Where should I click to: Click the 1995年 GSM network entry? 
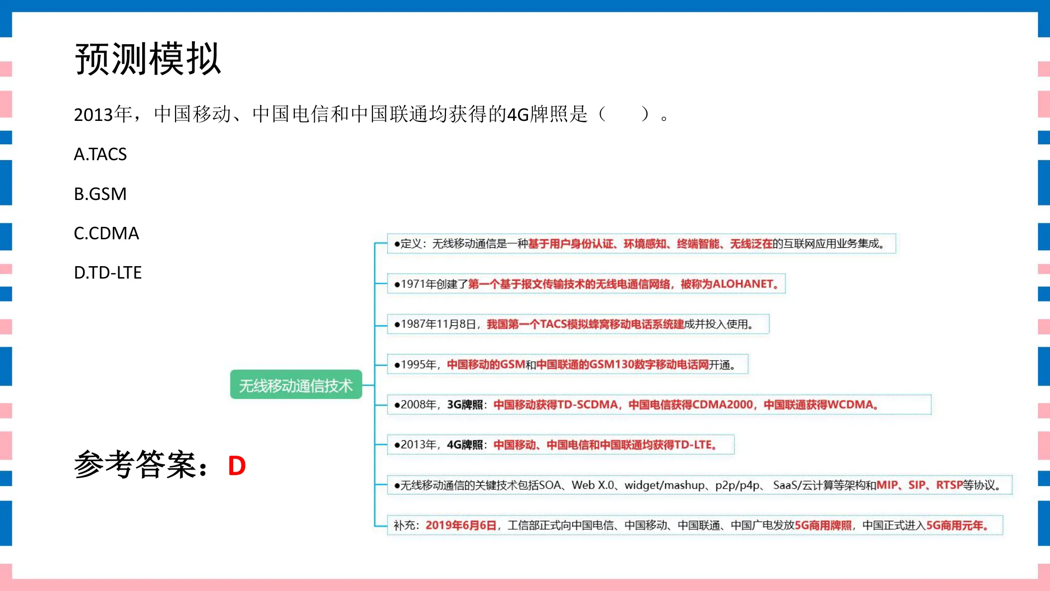(x=568, y=364)
